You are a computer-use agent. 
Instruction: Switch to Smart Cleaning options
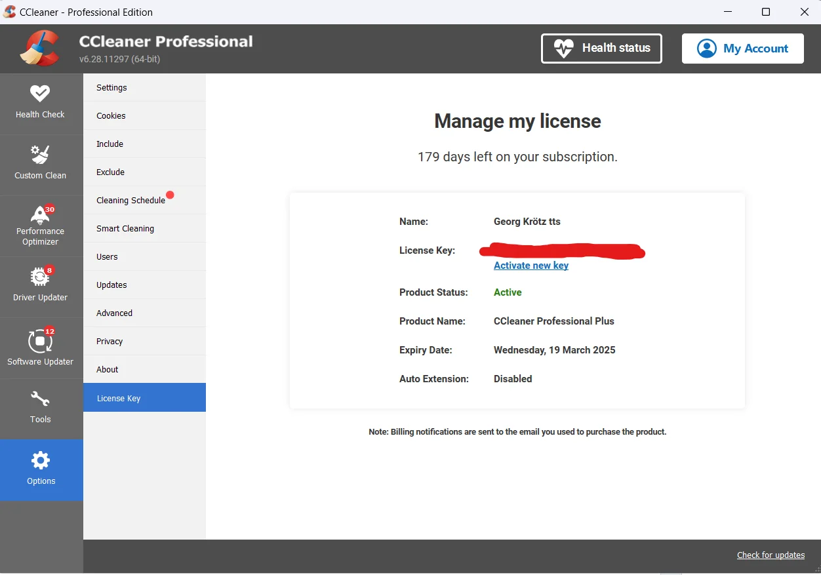click(x=144, y=228)
